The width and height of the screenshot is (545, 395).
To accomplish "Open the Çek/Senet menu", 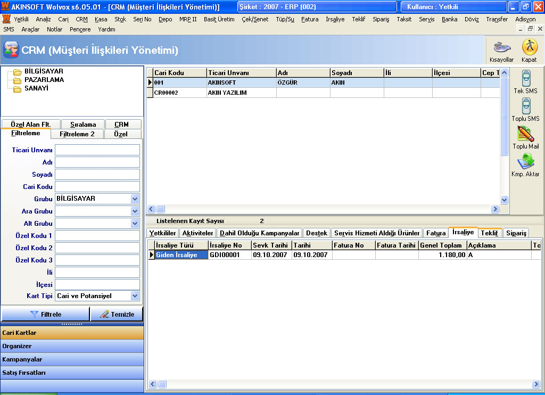I will click(x=255, y=20).
